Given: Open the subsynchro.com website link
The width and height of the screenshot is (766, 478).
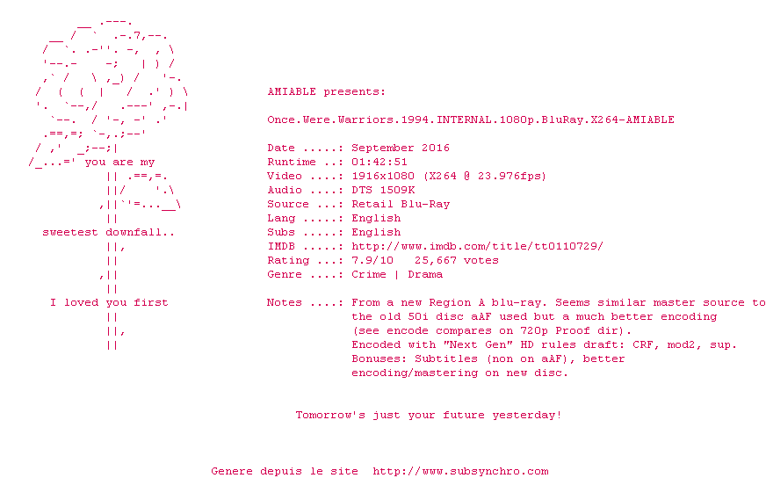Looking at the screenshot, I should (x=460, y=471).
